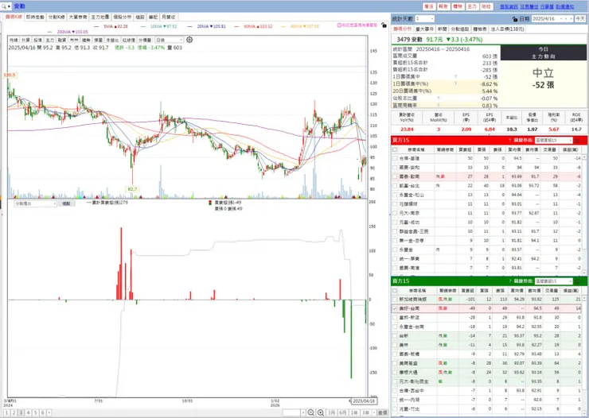Open the 分點進出 dropdown below the chart
589x418 pixels.
(35, 203)
